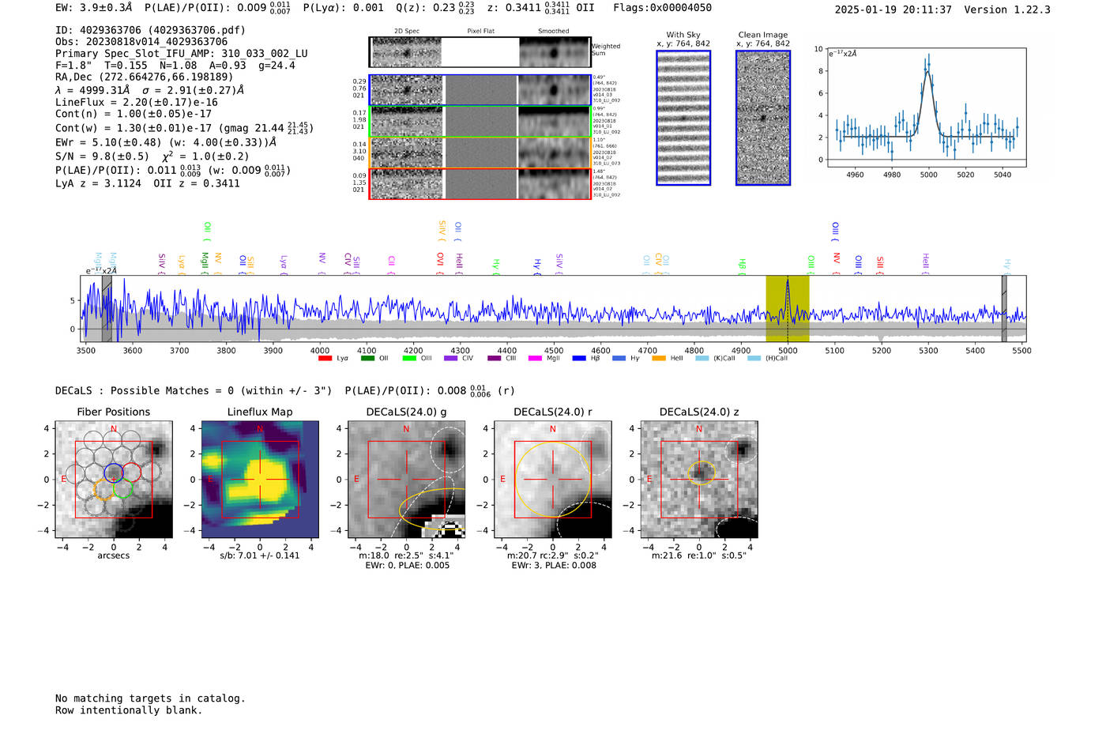The image size is (1106, 753).
Task: Click the green-outlined 2D spectrum fiber row
Action: 480,121
